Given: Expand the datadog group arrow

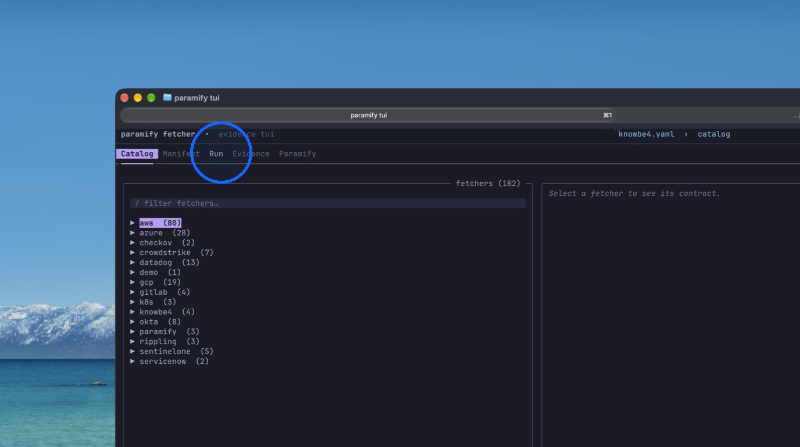Looking at the screenshot, I should click(133, 262).
